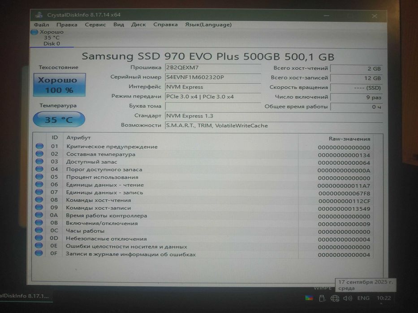Click the status circle for attribute 01

[39, 146]
